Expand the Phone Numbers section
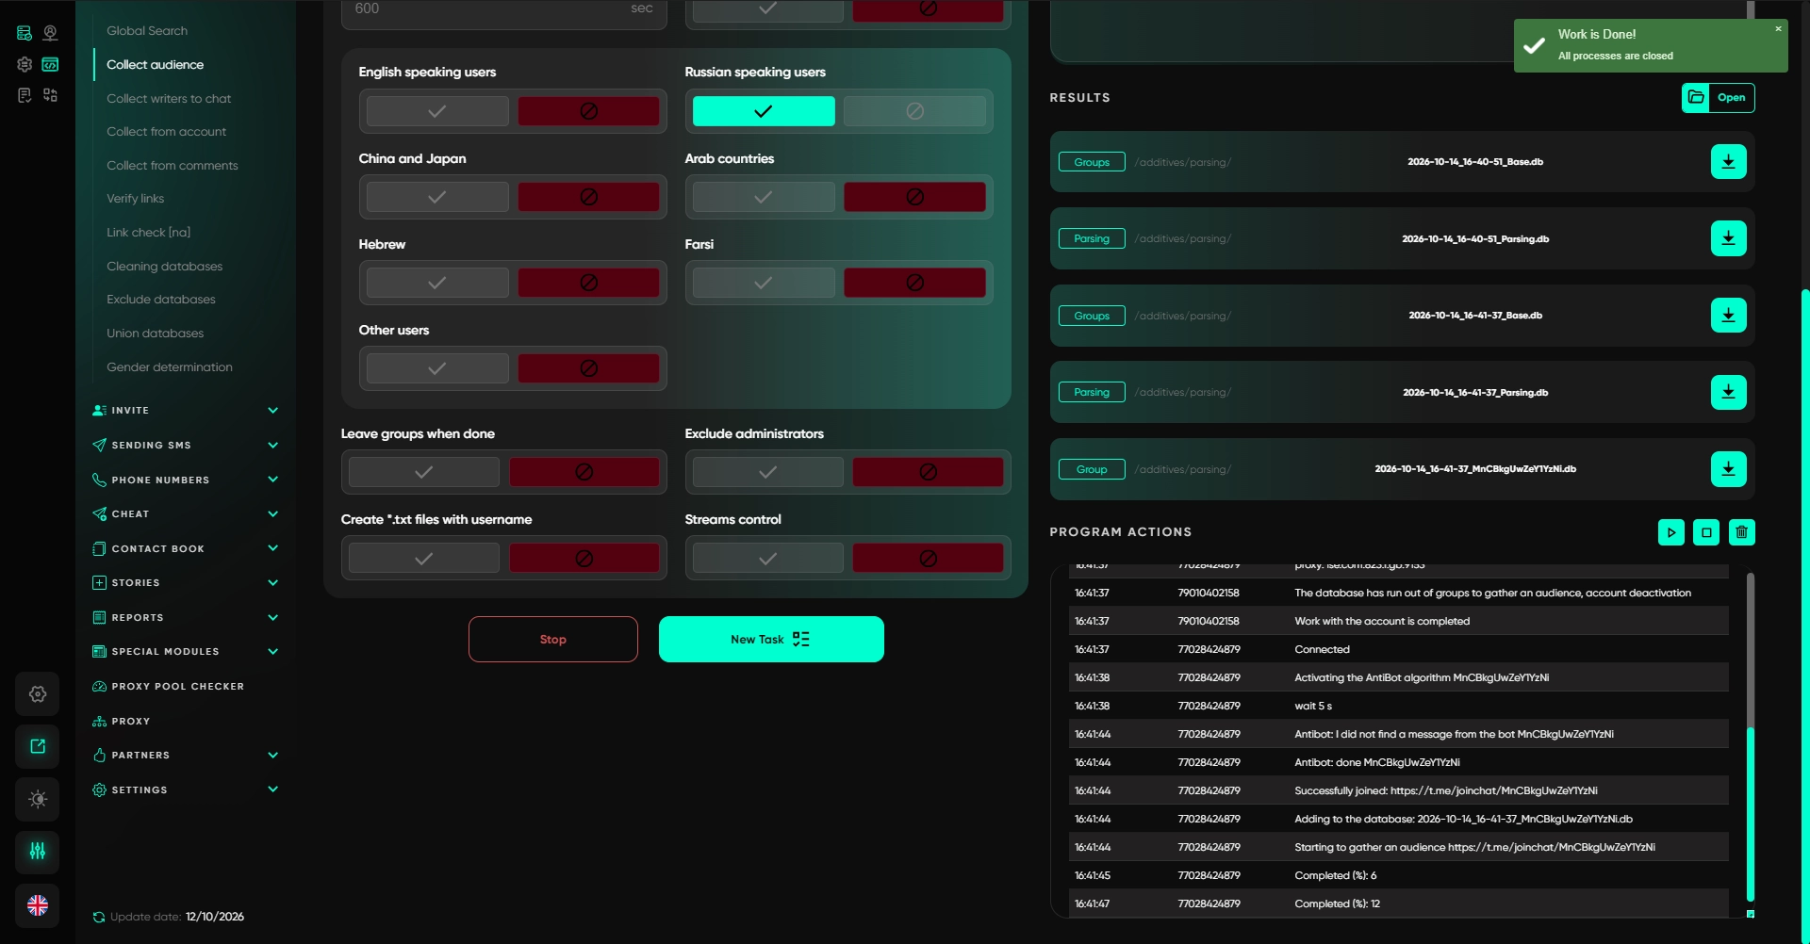The width and height of the screenshot is (1810, 944). [x=186, y=480]
